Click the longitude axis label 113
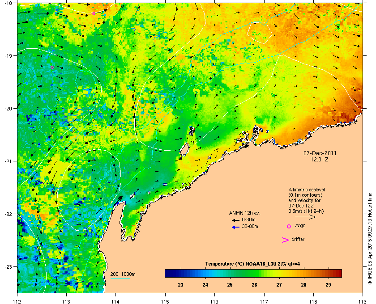Viewport: 376px width, 304px height. coord(66,302)
